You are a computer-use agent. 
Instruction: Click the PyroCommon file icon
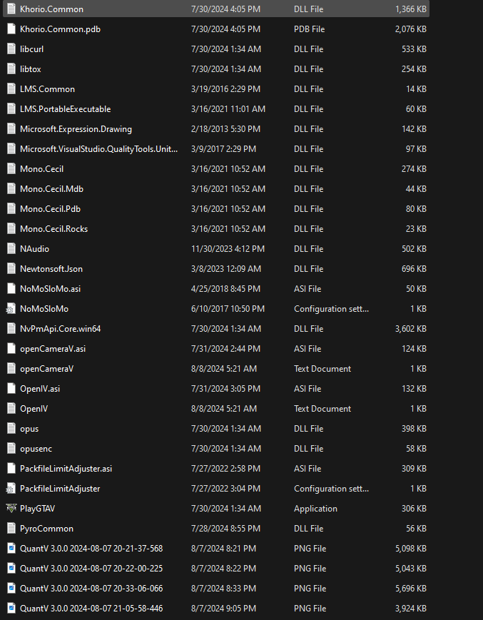coord(11,528)
